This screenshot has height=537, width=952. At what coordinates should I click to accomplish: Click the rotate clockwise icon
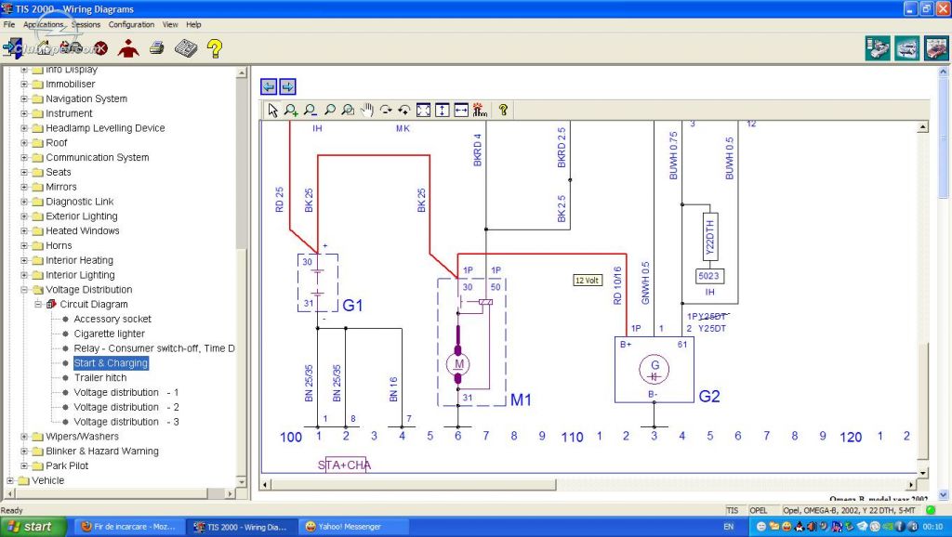click(386, 110)
